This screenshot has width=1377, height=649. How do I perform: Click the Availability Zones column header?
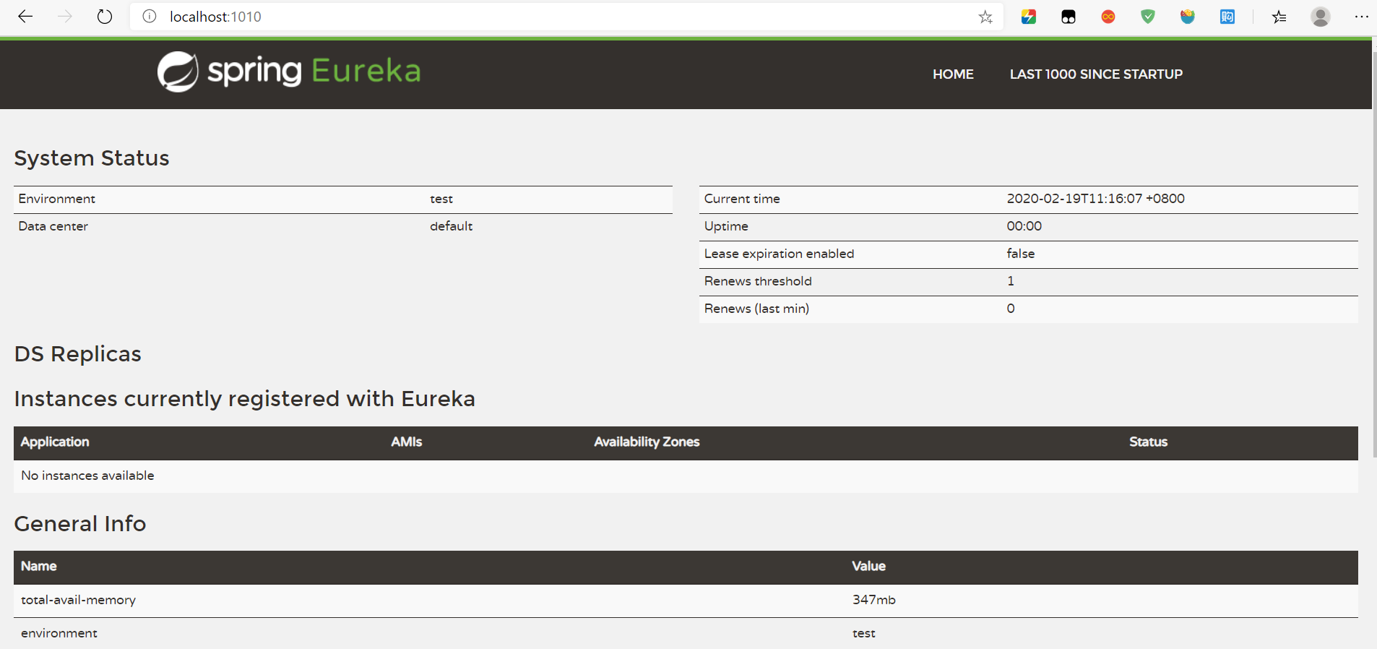click(x=647, y=442)
